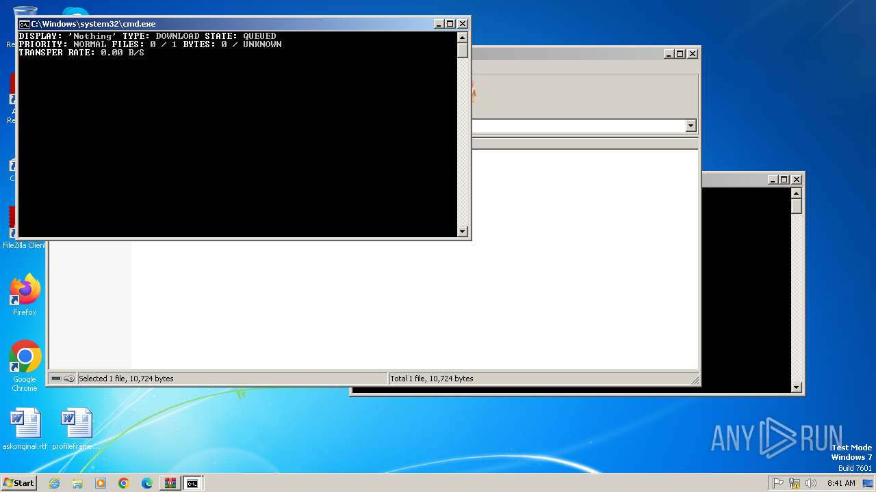The height and width of the screenshot is (492, 876).
Task: Open Firefox desktop shortcut
Action: pyautogui.click(x=25, y=295)
